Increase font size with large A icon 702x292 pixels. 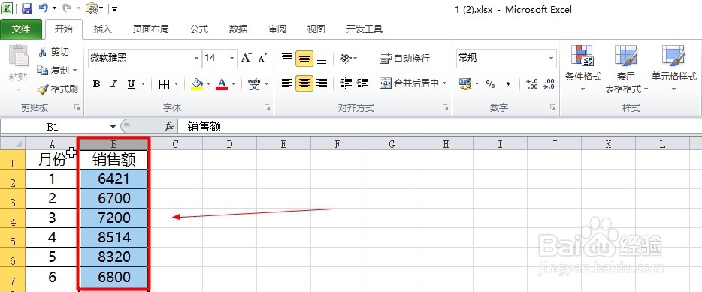pyautogui.click(x=247, y=58)
